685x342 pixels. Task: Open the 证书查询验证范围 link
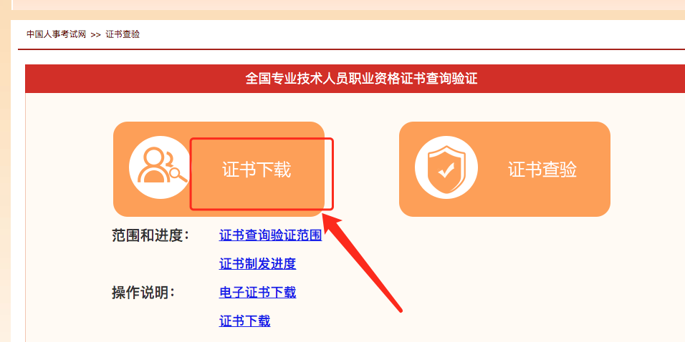coord(270,235)
